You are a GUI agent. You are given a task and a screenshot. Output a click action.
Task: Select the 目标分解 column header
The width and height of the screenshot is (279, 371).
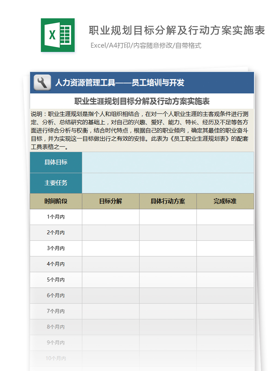click(111, 201)
